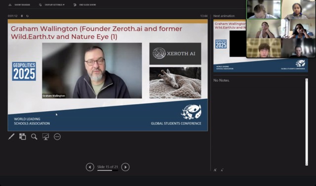
Task: Advance to the next slide
Action: (x=125, y=167)
